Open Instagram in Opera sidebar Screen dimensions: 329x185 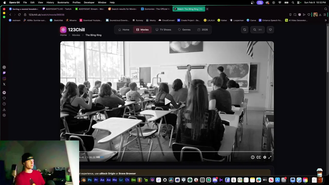point(4,79)
